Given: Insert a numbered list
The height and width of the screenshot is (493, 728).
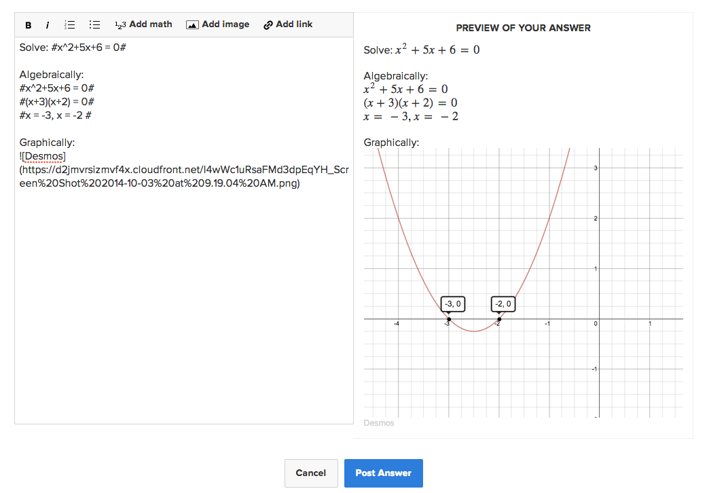Looking at the screenshot, I should (x=69, y=24).
